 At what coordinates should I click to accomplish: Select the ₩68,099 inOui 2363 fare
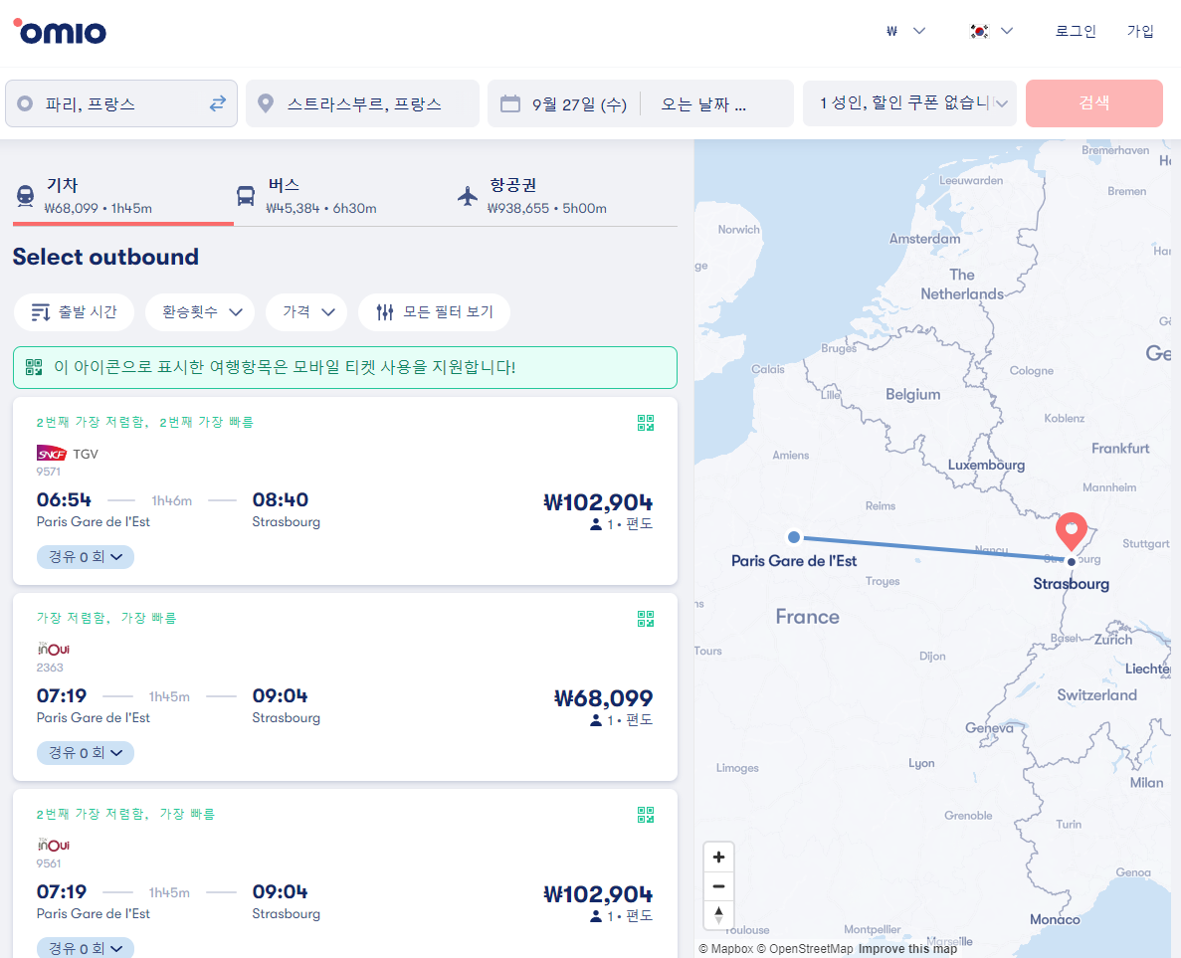click(x=603, y=698)
